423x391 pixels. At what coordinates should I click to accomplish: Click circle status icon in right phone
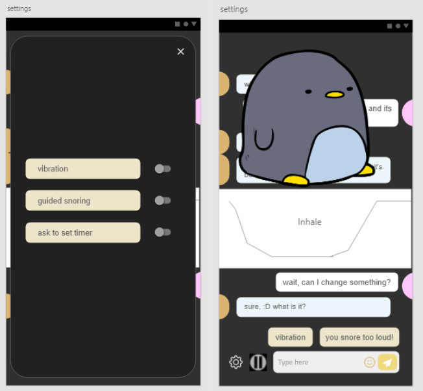[x=398, y=26]
